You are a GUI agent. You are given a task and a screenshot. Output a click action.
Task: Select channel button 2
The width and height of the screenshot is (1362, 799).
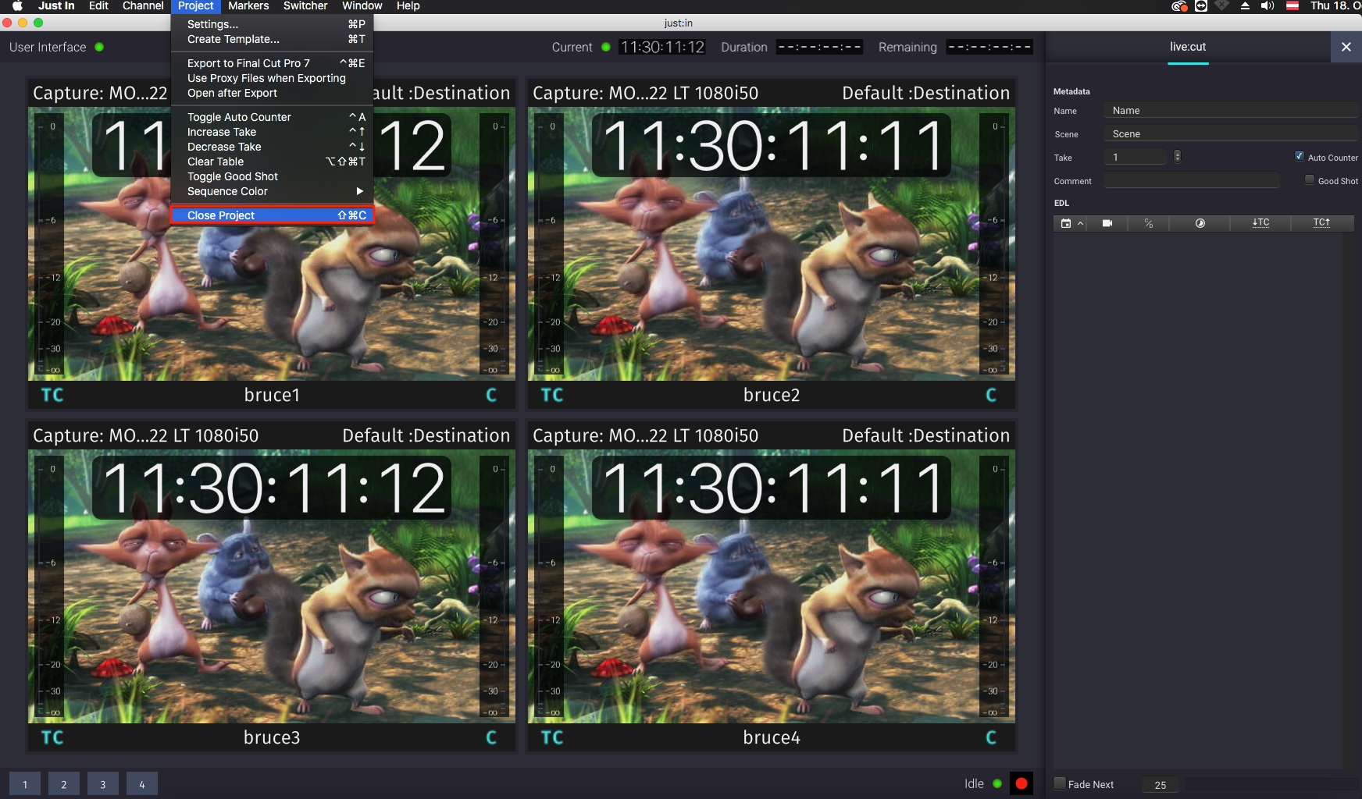tap(64, 784)
